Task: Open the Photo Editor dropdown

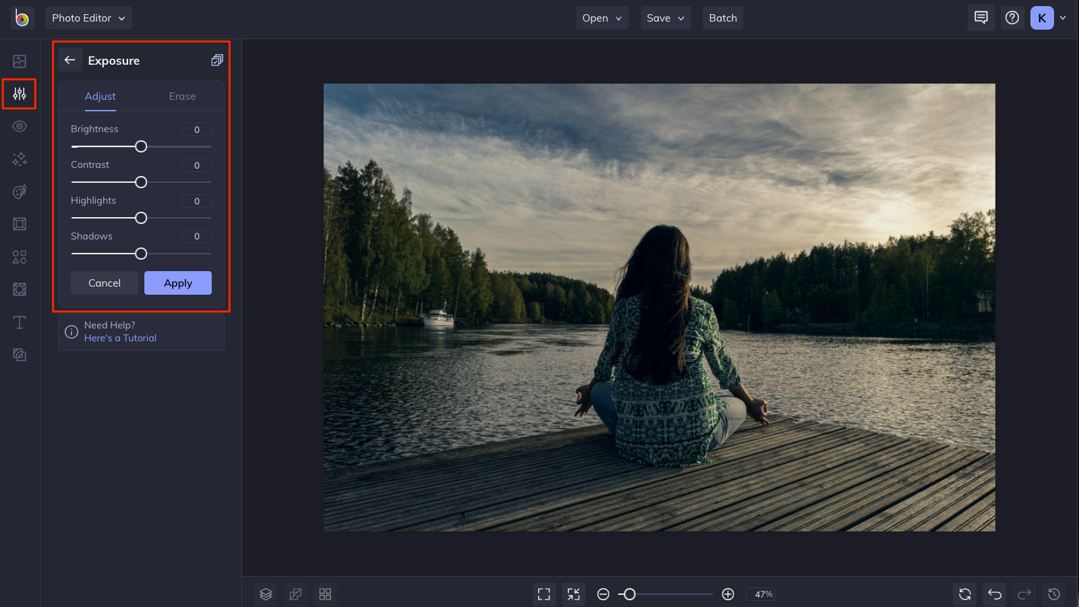Action: point(88,18)
